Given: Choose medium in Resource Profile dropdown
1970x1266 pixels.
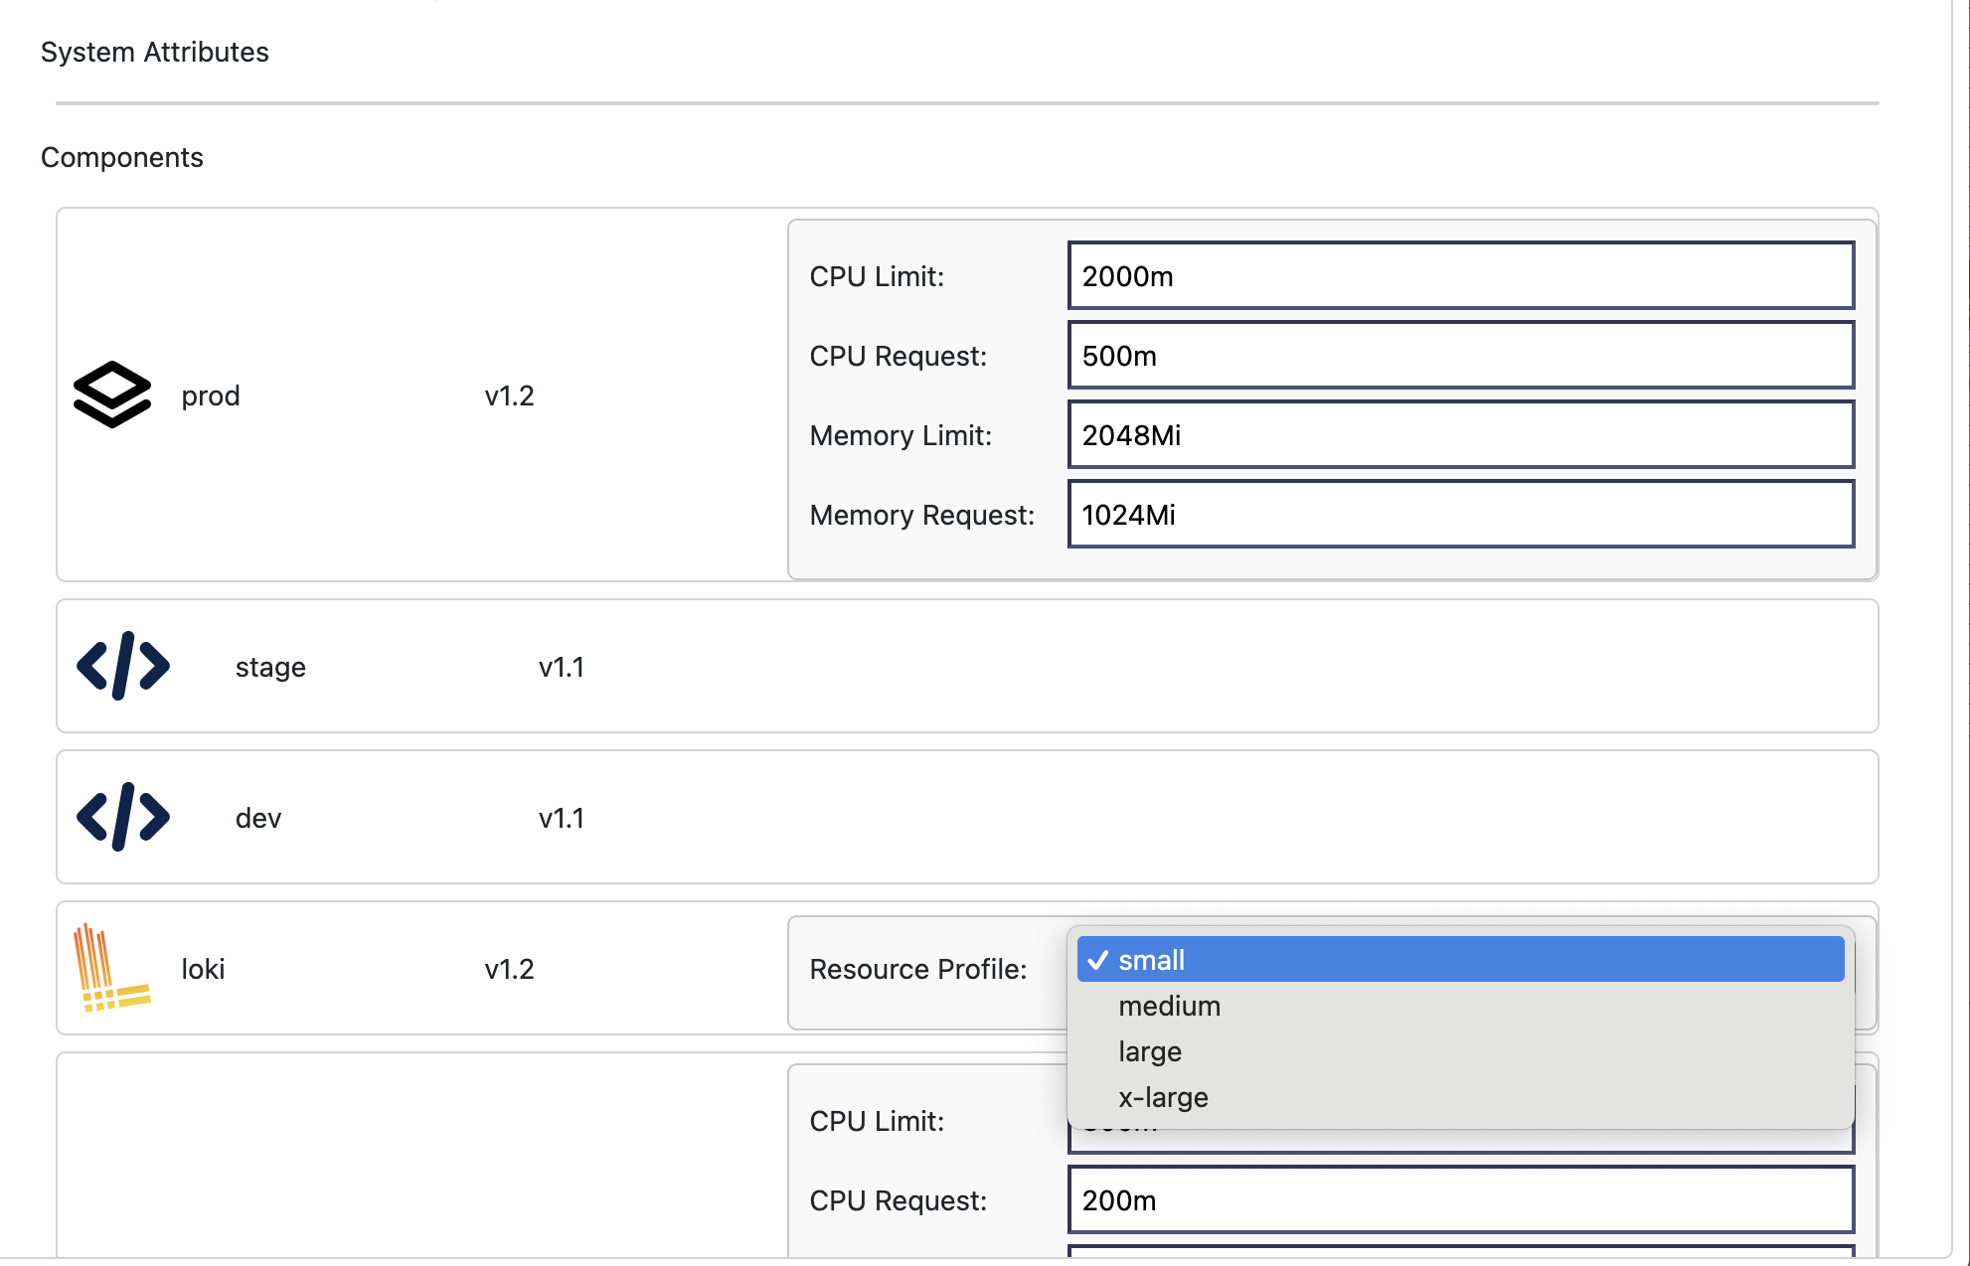Looking at the screenshot, I should [1169, 1006].
